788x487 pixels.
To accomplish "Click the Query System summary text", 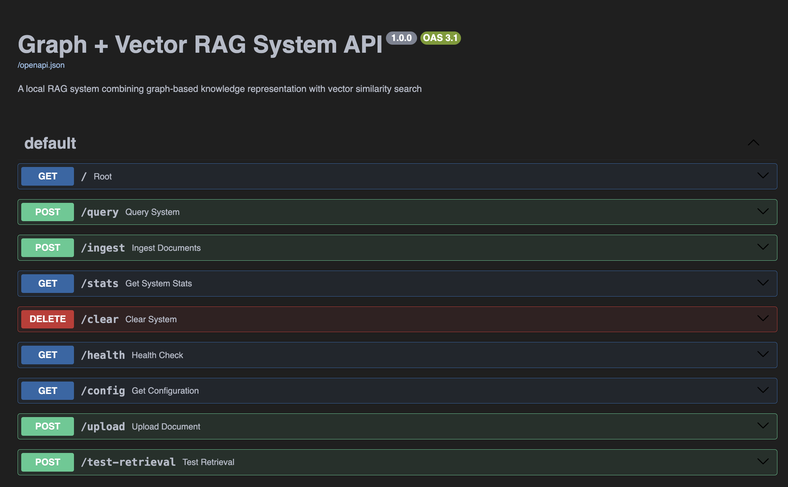I will pos(152,212).
